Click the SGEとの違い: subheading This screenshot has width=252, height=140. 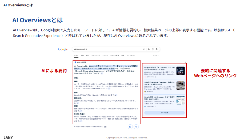pos(80,114)
